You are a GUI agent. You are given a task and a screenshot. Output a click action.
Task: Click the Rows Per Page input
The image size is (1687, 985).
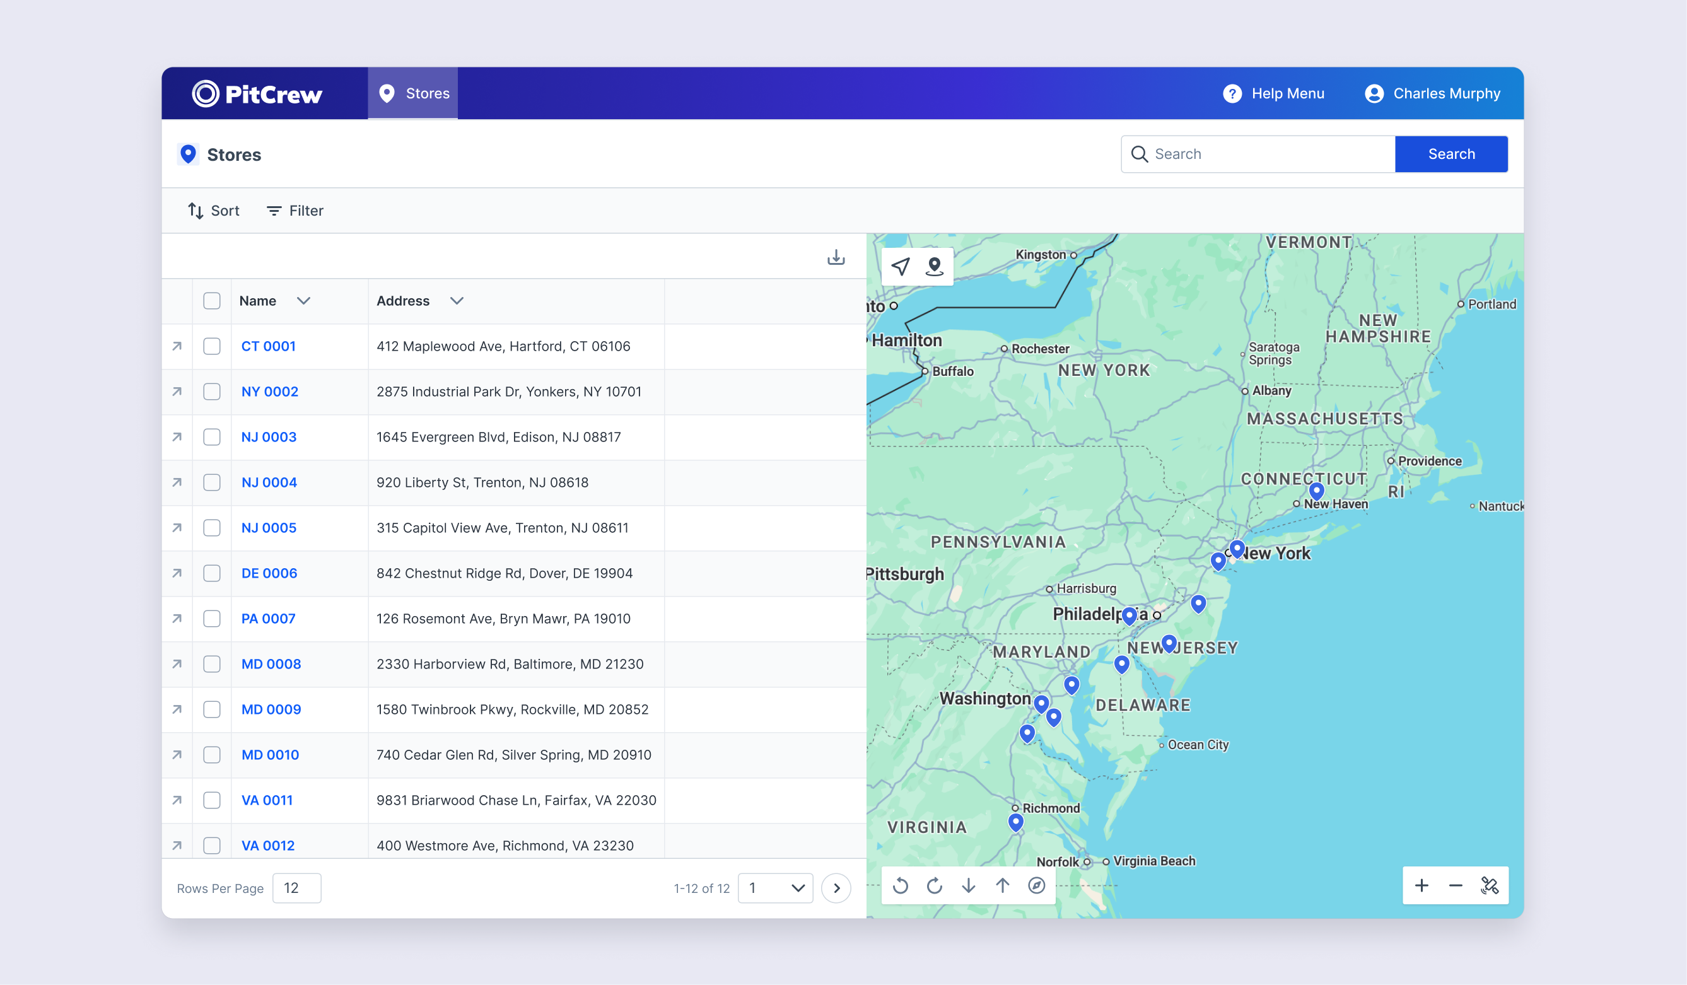(x=296, y=888)
